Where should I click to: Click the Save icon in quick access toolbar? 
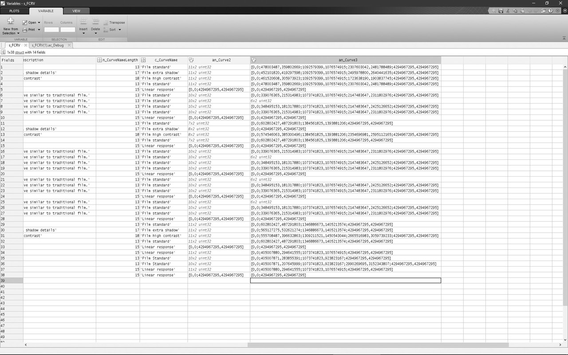click(501, 11)
